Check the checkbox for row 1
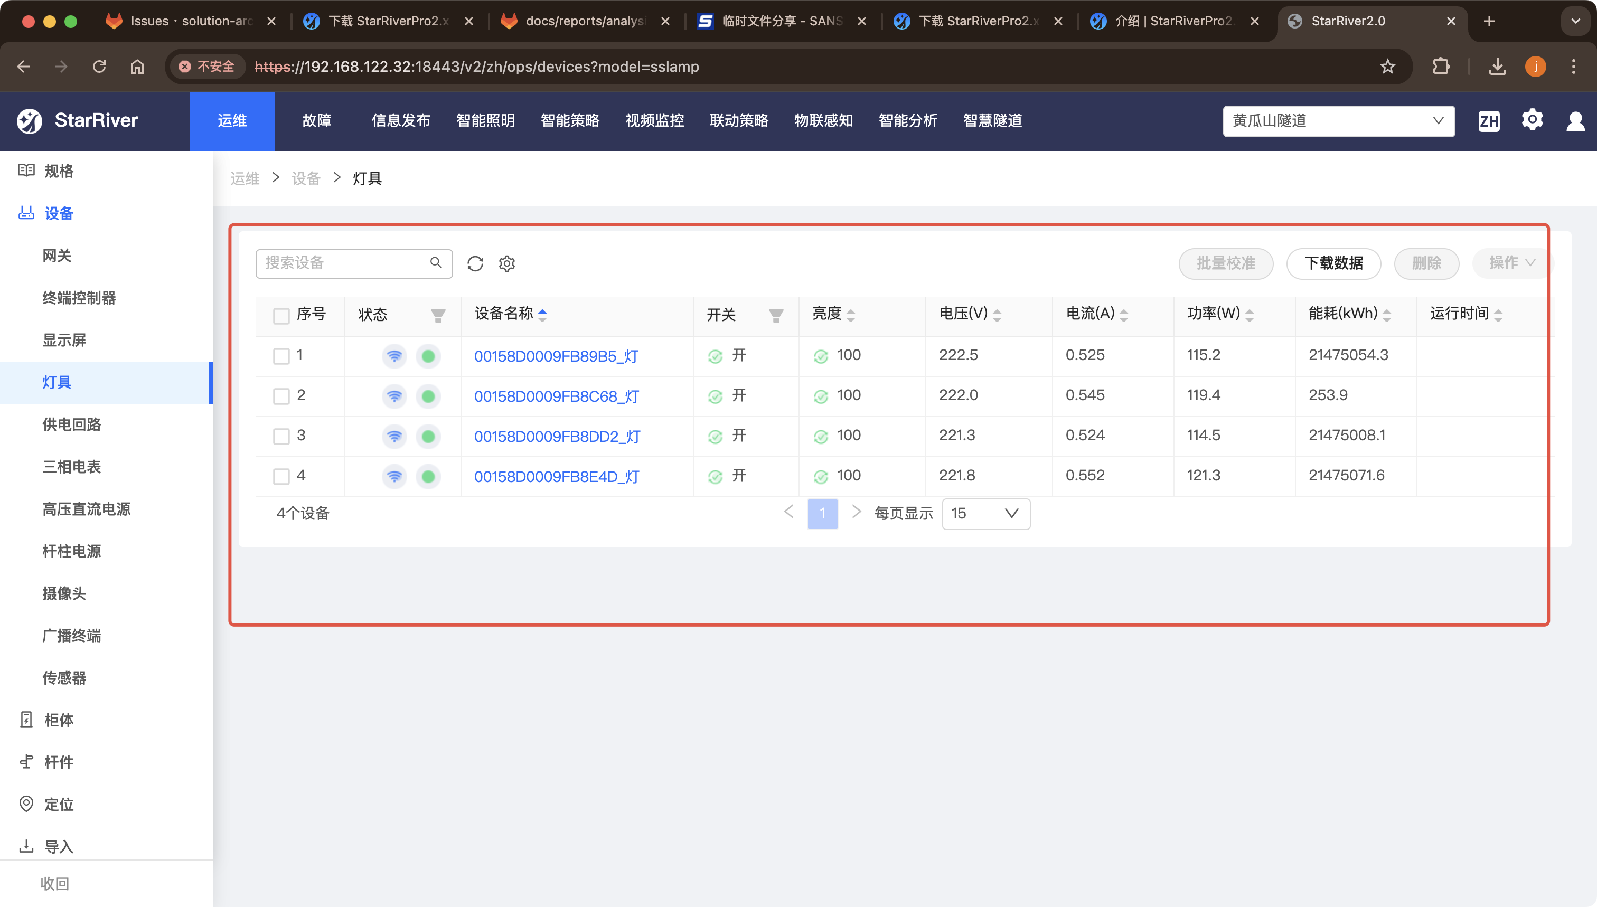 281,356
